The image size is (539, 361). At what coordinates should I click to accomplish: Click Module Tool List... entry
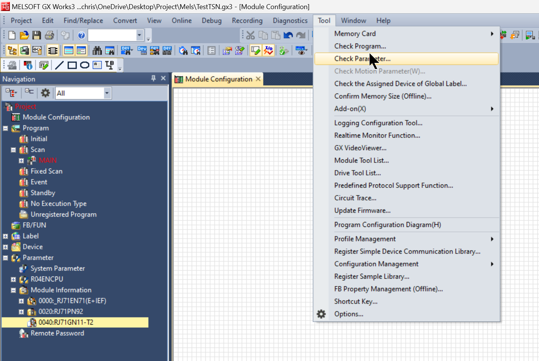406,161
